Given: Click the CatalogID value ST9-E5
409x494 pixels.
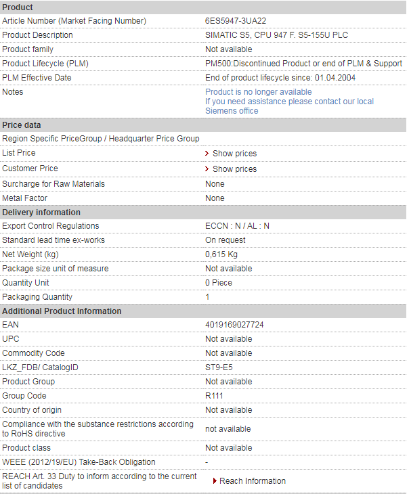Looking at the screenshot, I should click(x=219, y=367).
